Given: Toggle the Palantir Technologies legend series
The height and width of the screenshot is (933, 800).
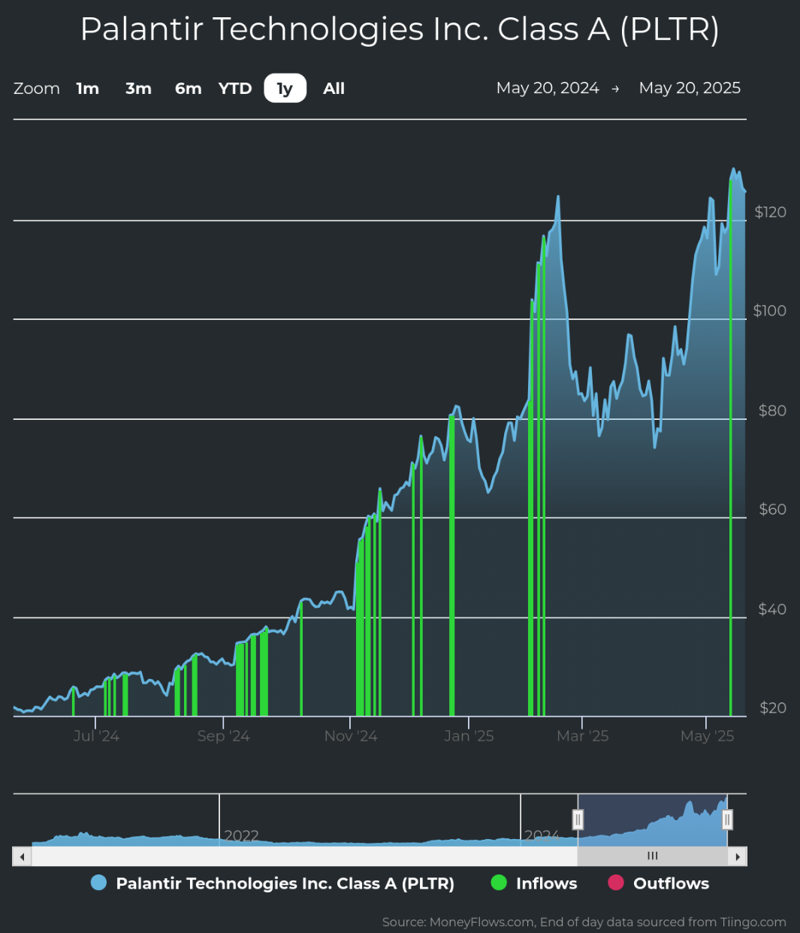Looking at the screenshot, I should (x=272, y=883).
